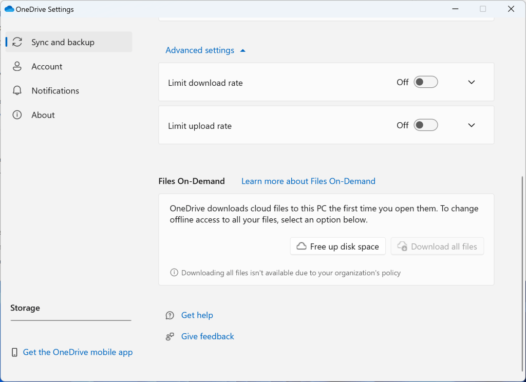The image size is (526, 382).
Task: Click the info icon near the organization policy notice
Action: tap(174, 273)
